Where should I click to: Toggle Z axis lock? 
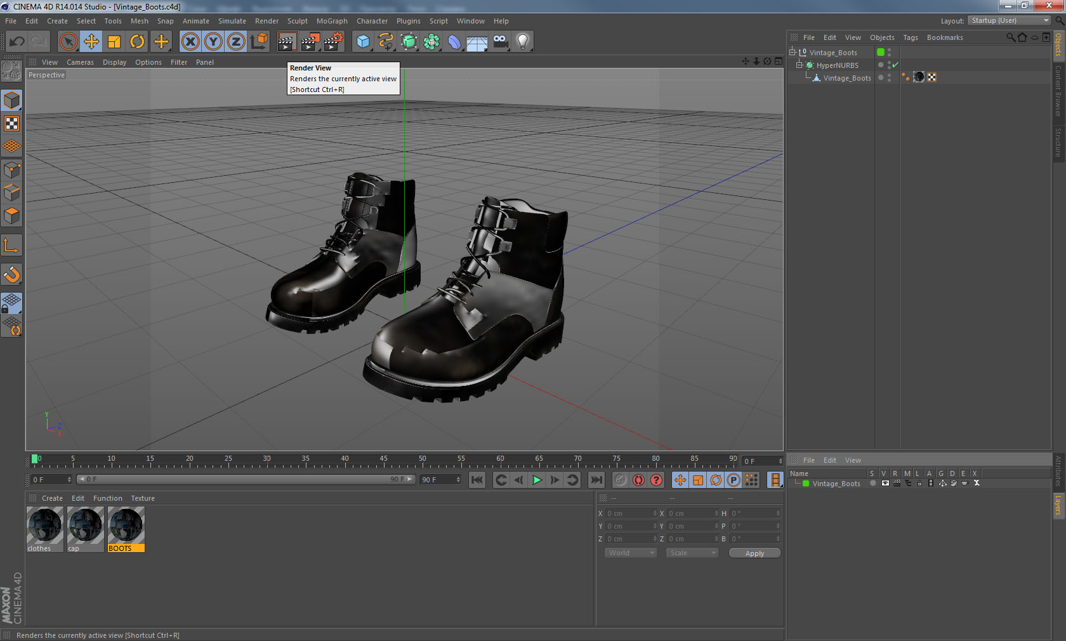click(236, 42)
